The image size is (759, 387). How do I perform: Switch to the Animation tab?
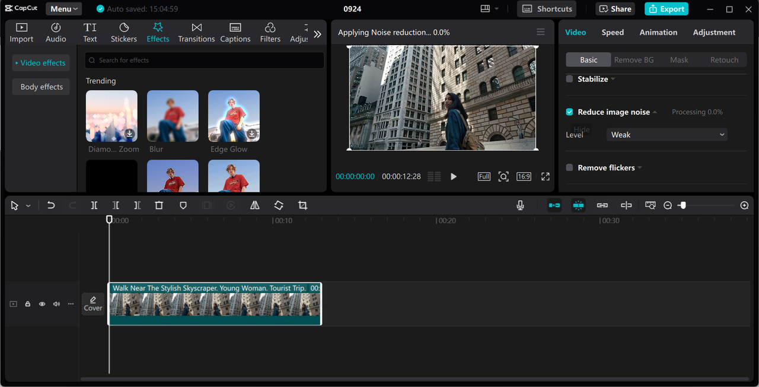pos(658,33)
